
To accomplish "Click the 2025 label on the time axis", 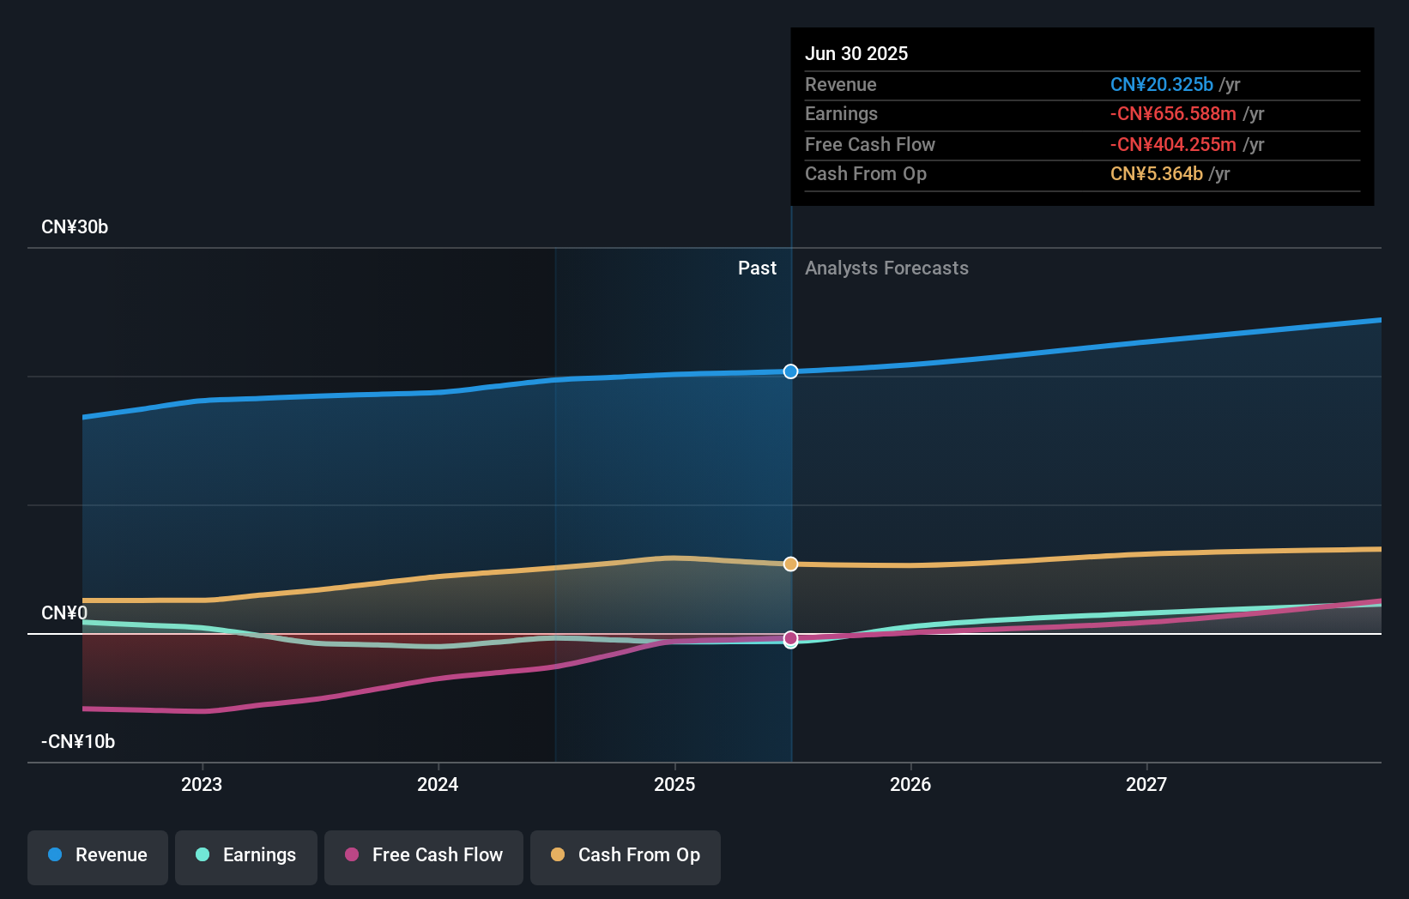I will (674, 783).
